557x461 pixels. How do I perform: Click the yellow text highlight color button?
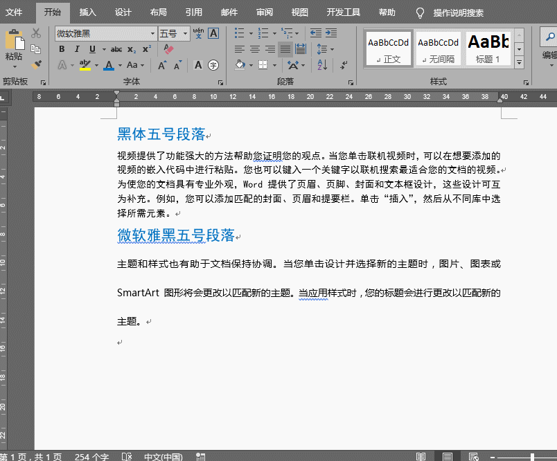coord(85,65)
